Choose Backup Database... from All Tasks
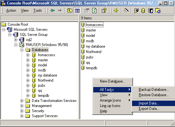Screen dimensions: 175x127 153,90
